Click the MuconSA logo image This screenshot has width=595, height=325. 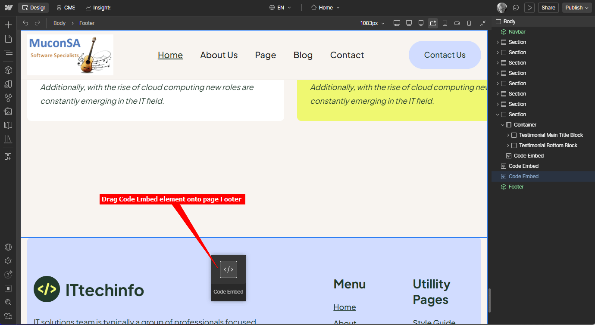(x=70, y=55)
